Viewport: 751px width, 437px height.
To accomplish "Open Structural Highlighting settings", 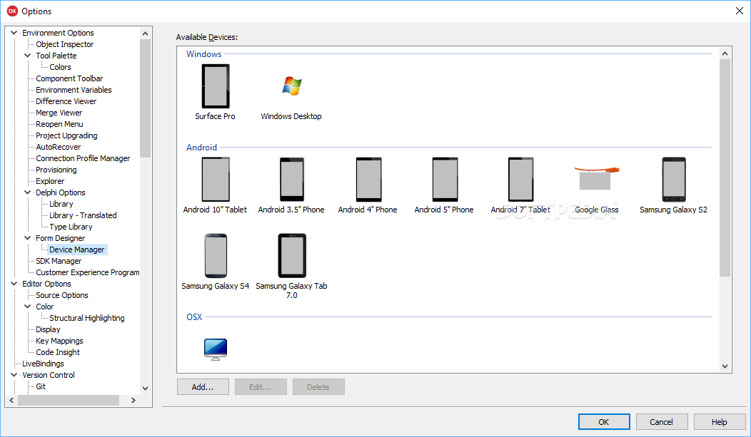I will (86, 318).
